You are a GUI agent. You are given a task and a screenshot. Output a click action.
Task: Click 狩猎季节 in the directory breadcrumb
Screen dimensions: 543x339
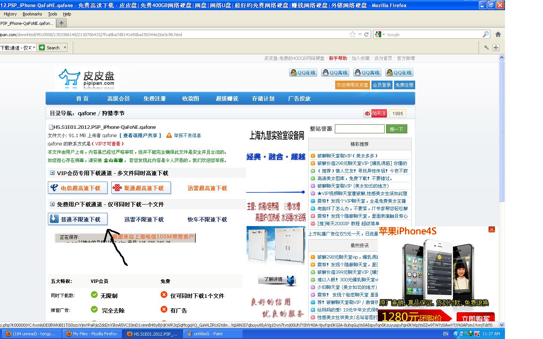[x=113, y=113]
